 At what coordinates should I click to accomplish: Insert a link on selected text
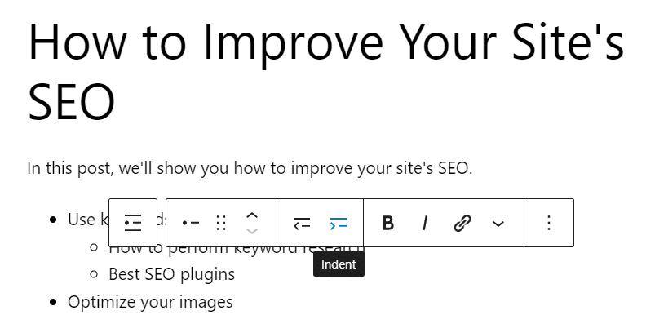pos(462,223)
